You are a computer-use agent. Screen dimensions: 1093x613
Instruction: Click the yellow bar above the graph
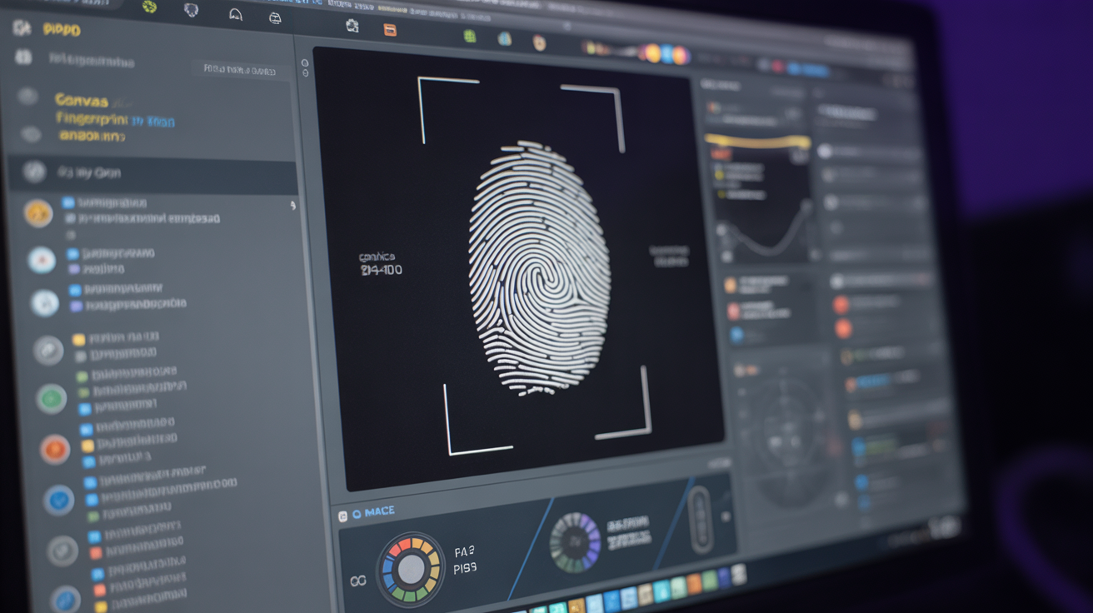[x=757, y=142]
